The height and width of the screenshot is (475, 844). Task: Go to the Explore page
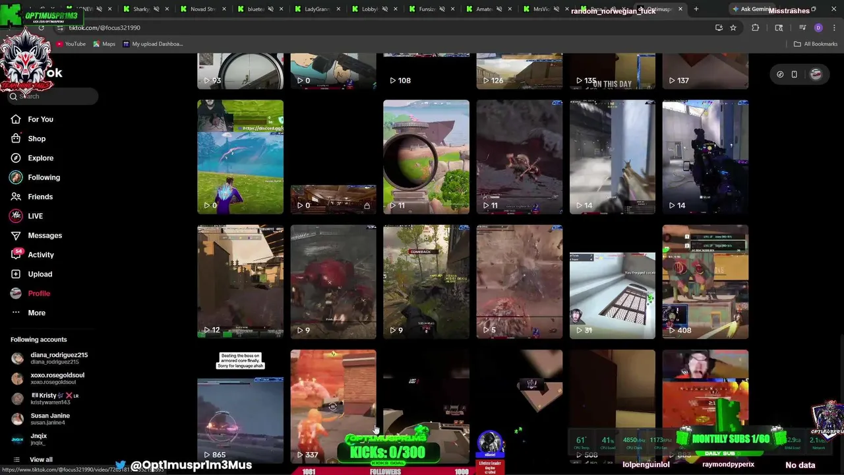click(x=40, y=158)
